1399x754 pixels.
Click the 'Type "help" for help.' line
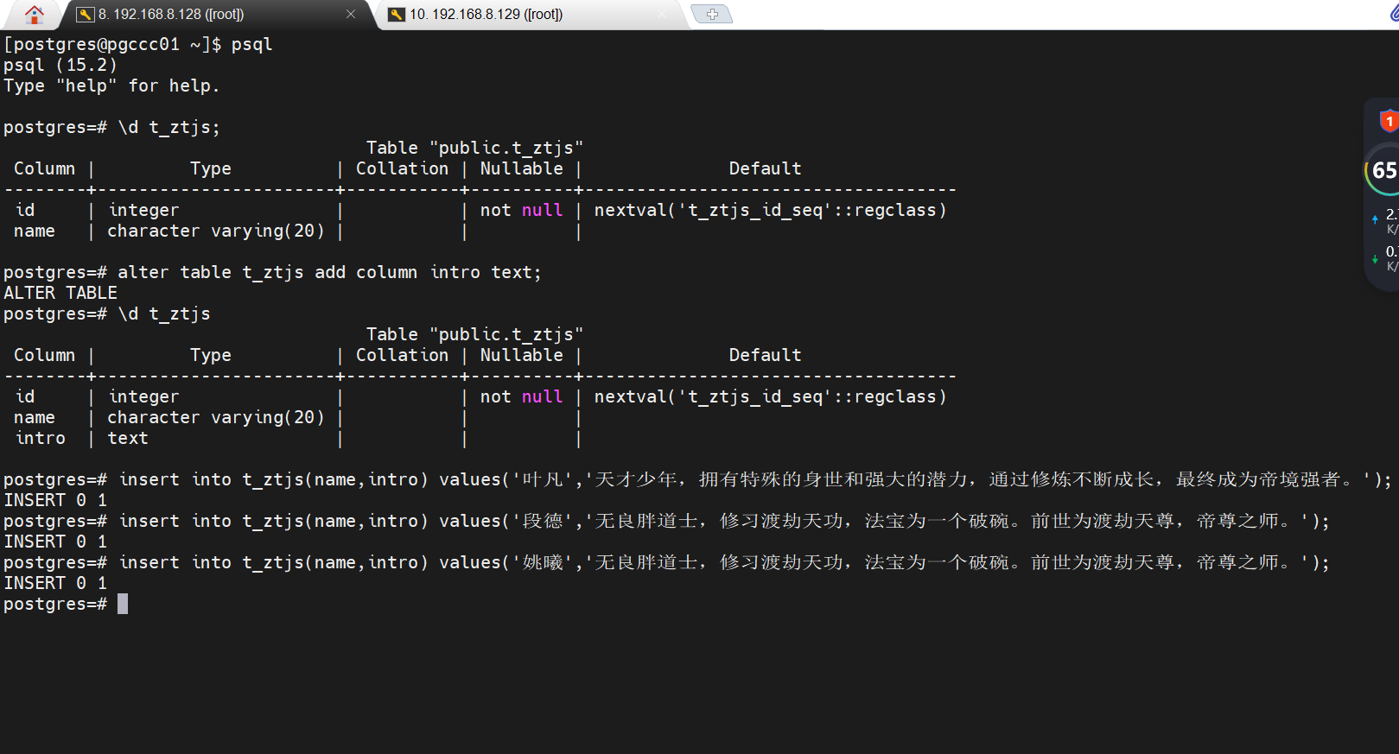click(x=111, y=86)
